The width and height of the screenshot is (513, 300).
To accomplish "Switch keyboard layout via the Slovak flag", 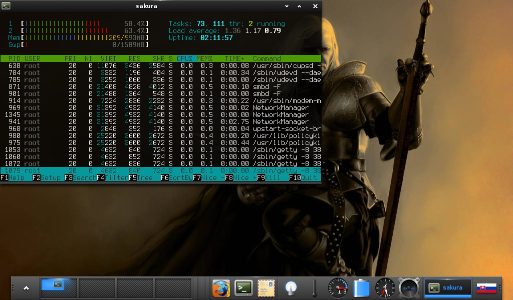I will (486, 288).
